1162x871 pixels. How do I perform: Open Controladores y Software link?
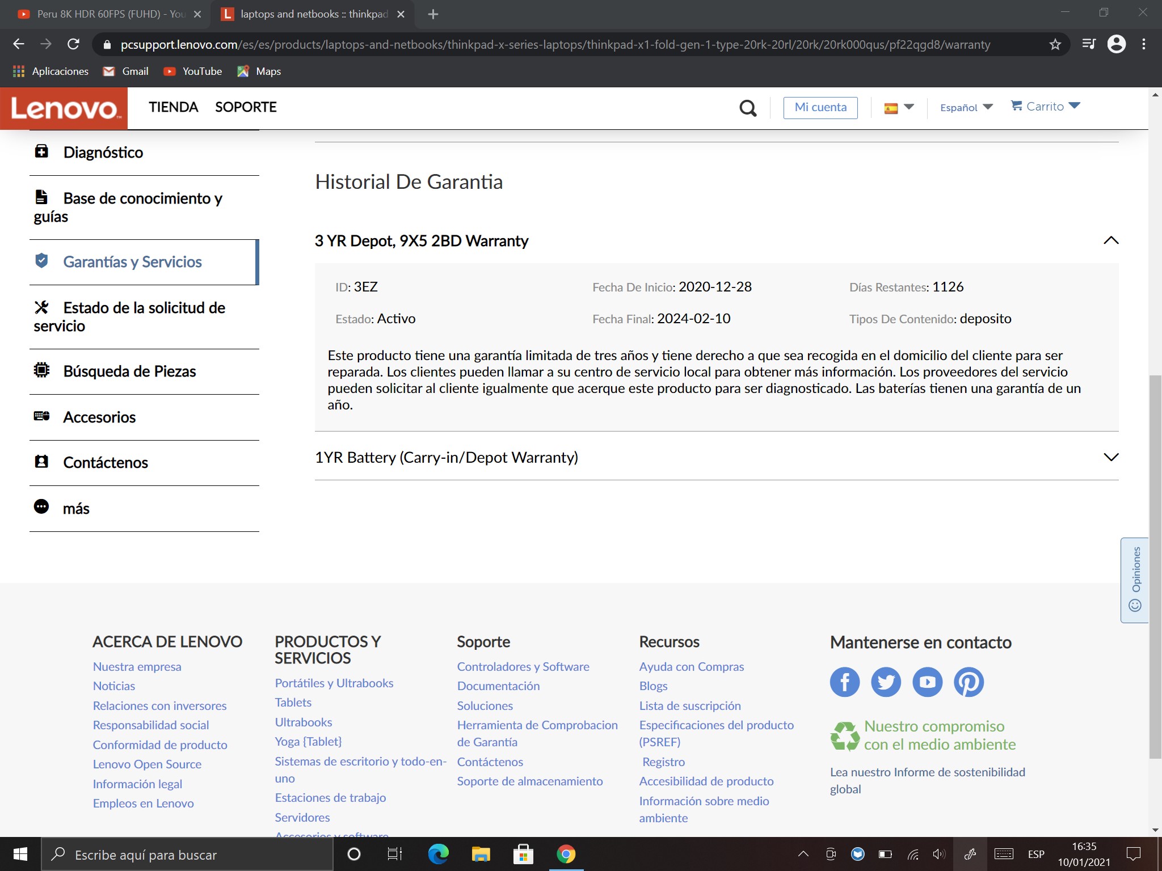(523, 667)
